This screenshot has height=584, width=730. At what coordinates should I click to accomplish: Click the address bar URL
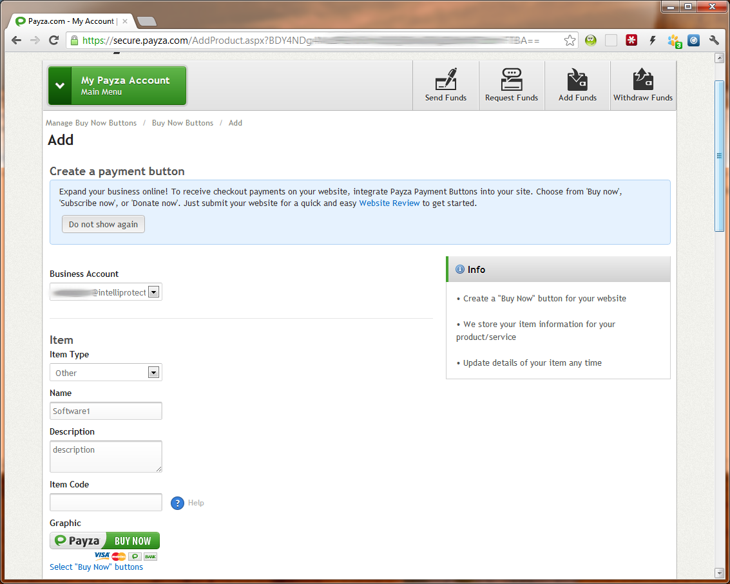click(x=311, y=41)
